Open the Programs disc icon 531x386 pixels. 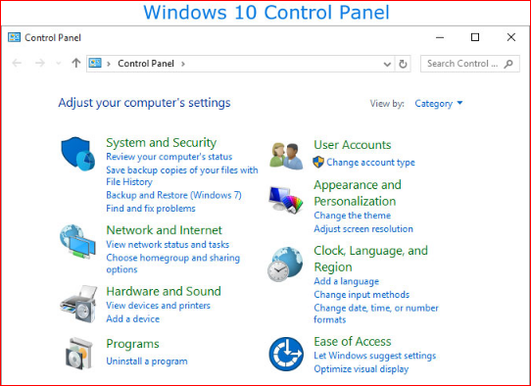tap(79, 353)
